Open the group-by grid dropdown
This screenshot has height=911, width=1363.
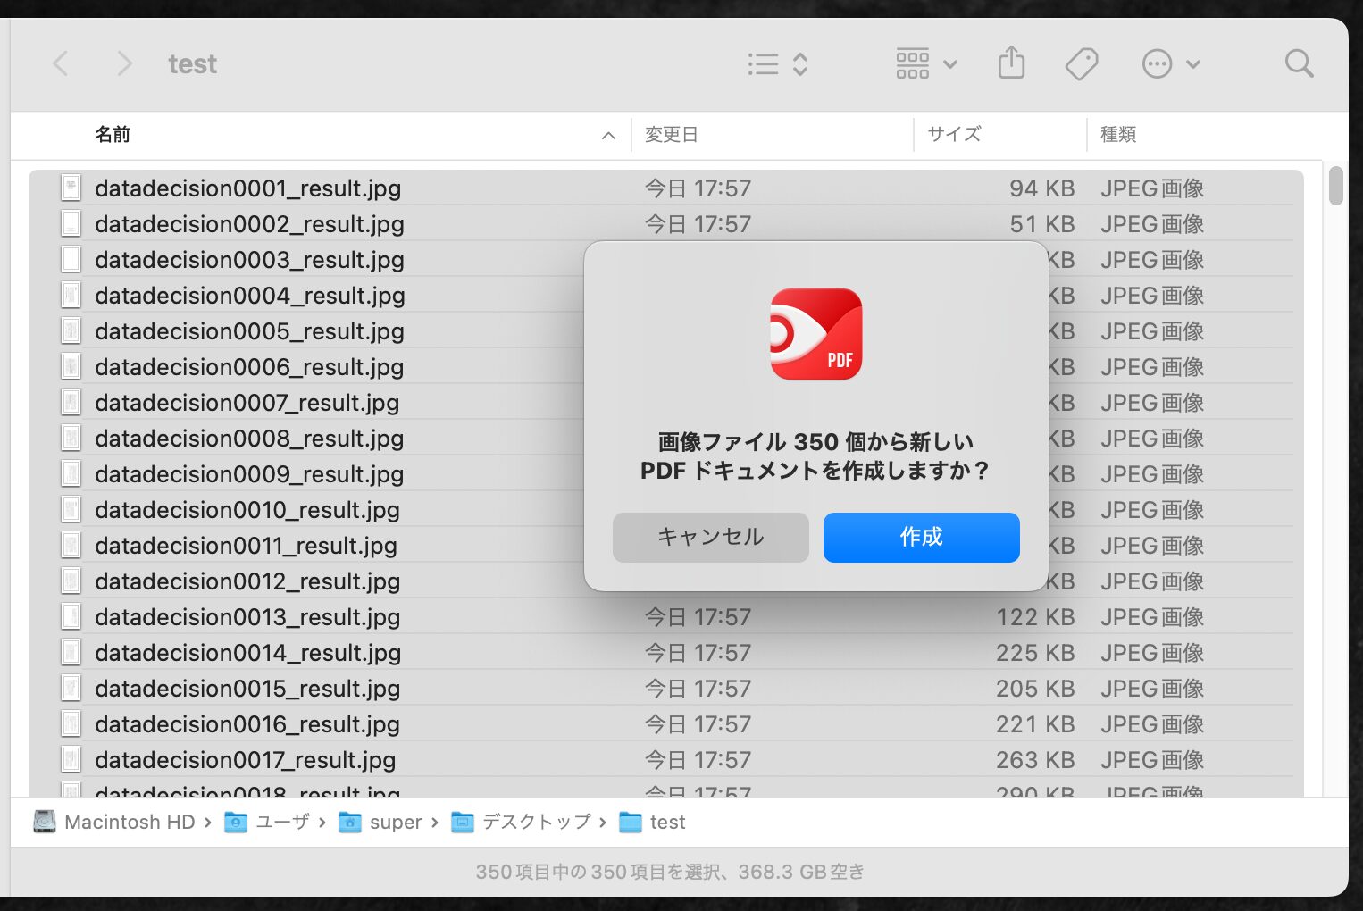coord(925,64)
